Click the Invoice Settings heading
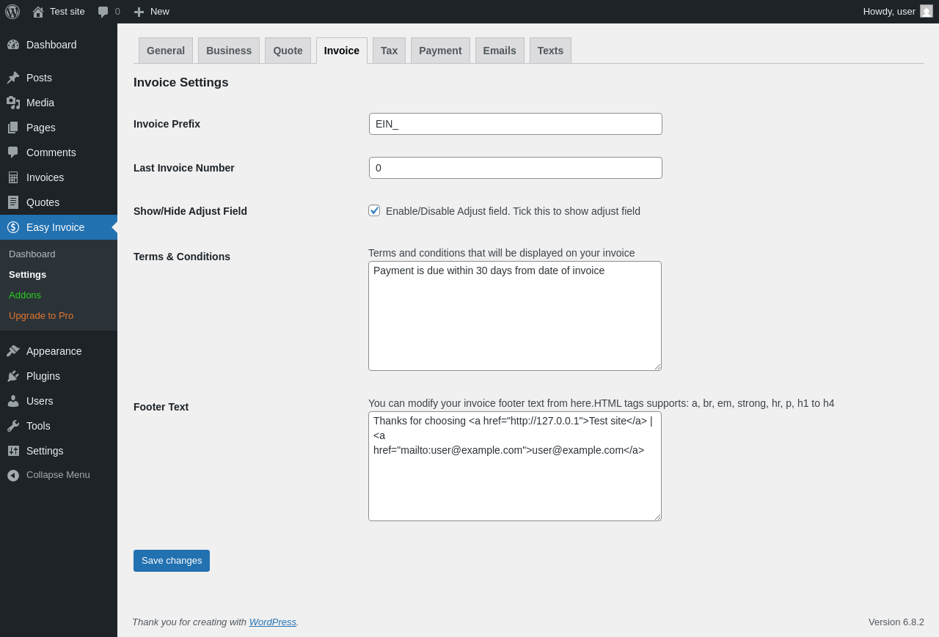939x637 pixels. pos(181,83)
